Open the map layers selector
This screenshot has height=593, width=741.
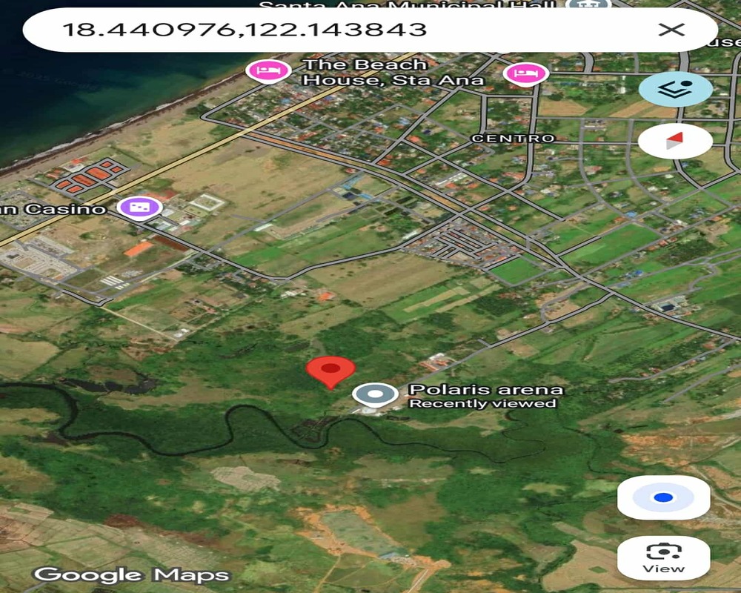coord(675,89)
